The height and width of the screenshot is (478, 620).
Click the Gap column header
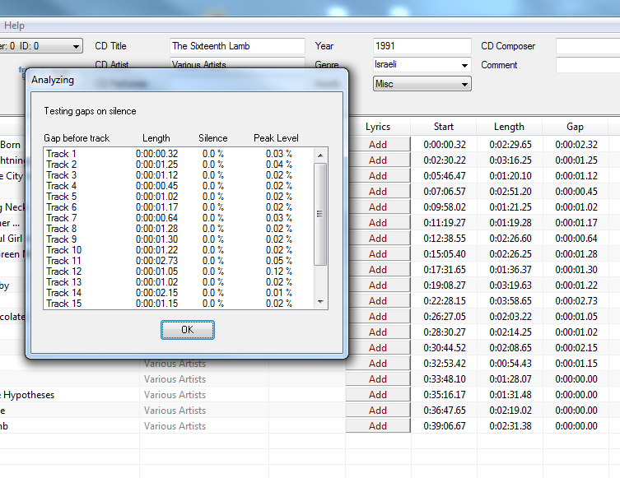575,127
